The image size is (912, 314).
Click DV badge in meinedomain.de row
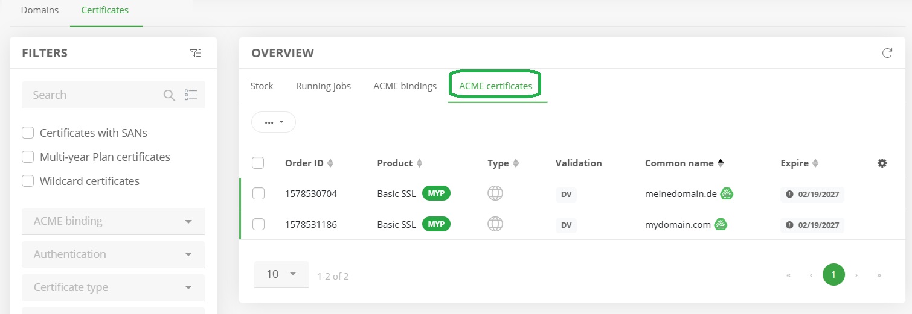566,194
